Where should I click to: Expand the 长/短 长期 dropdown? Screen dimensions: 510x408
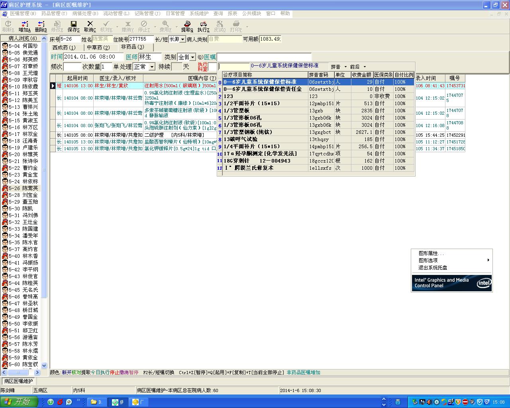coord(183,39)
